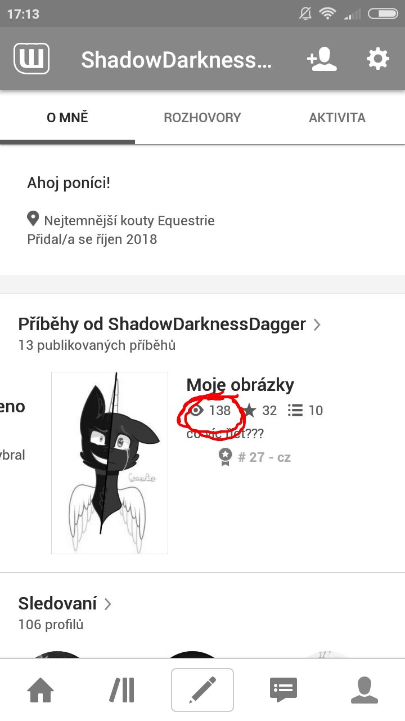The image size is (405, 721).
Task: Switch to the AKTIVITA tab
Action: [337, 118]
